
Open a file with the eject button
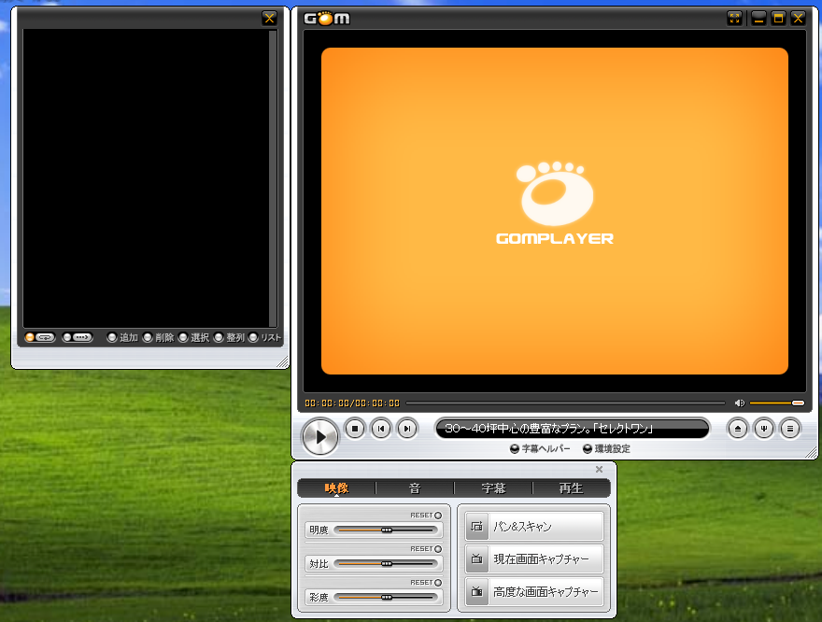[738, 429]
